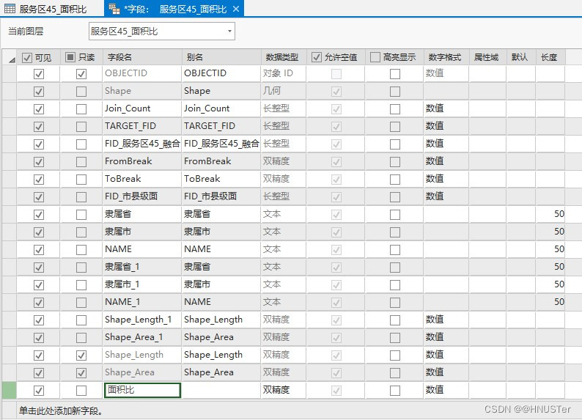The height and width of the screenshot is (420, 582).
Task: Toggle read-only for Join_Count row
Action: click(x=81, y=109)
